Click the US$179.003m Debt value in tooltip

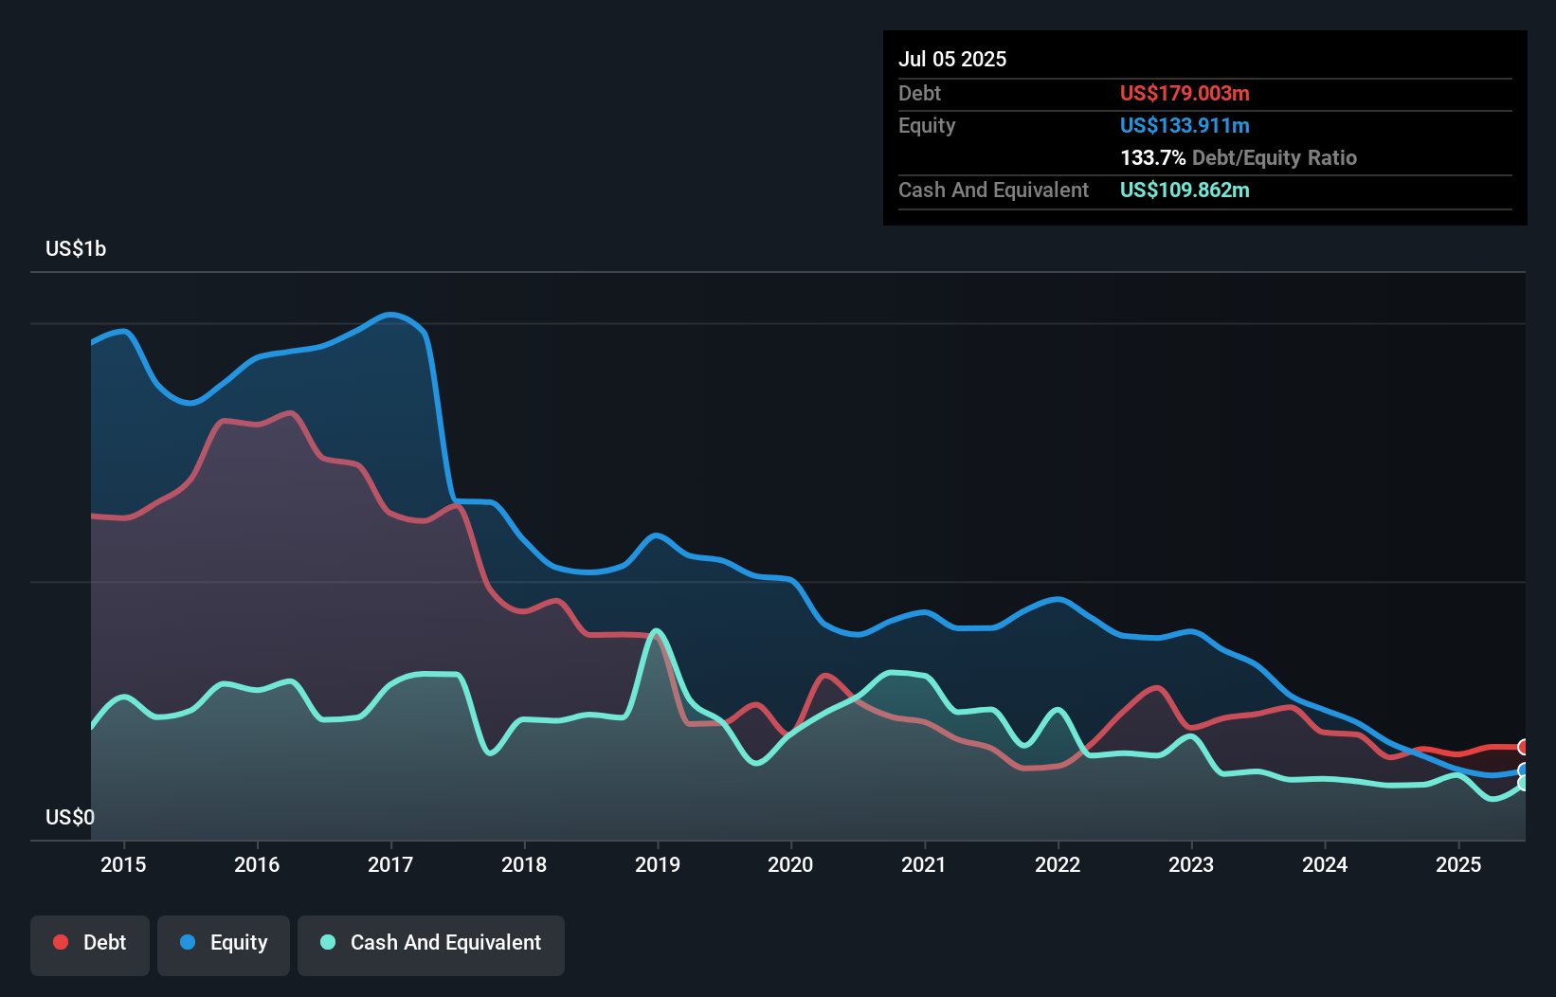[x=1185, y=93]
